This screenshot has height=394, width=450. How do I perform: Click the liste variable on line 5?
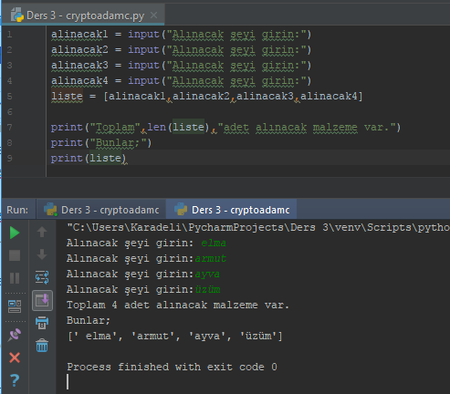[67, 97]
